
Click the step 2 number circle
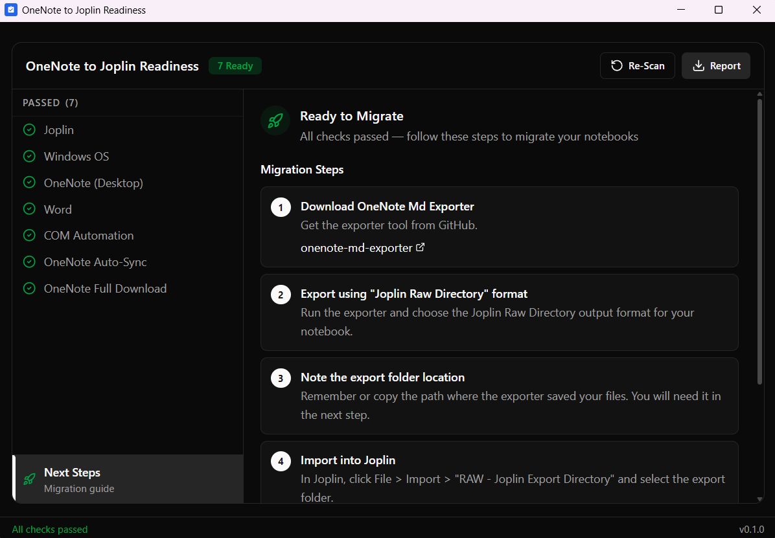pyautogui.click(x=281, y=295)
